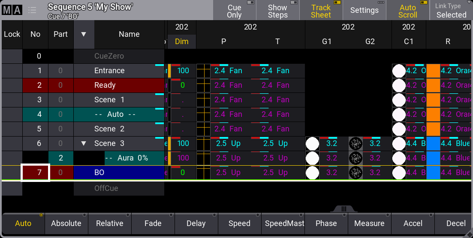Turn off the Track Sheet button

321,11
